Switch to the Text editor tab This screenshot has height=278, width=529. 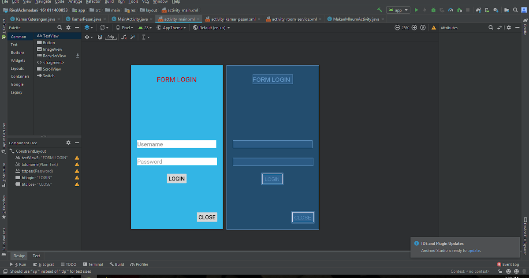tap(36, 255)
